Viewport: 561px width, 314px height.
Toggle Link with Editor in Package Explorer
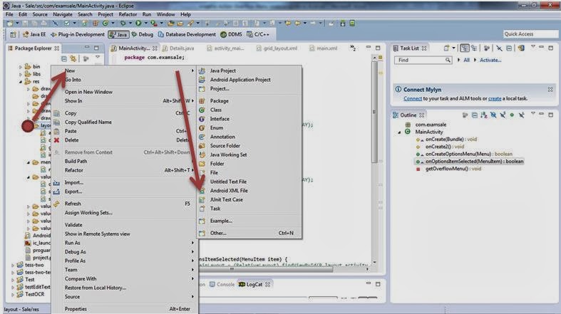coord(73,58)
